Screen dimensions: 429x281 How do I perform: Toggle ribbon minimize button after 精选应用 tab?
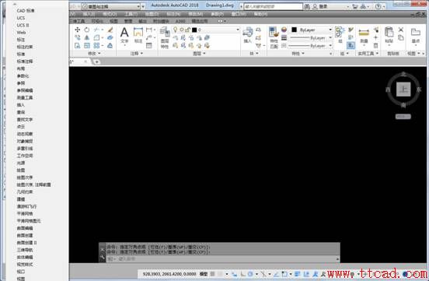pos(220,21)
